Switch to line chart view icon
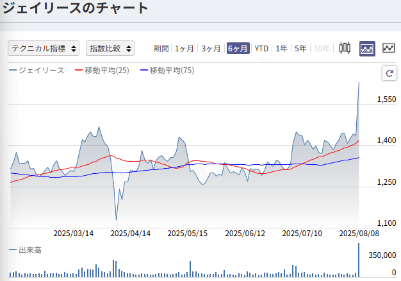The height and width of the screenshot is (281, 401). pyautogui.click(x=388, y=48)
